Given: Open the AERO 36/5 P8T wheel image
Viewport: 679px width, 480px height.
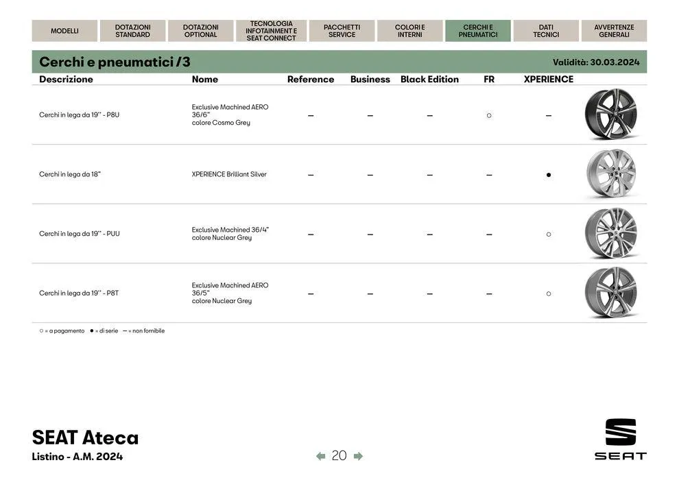Looking at the screenshot, I should [x=611, y=291].
